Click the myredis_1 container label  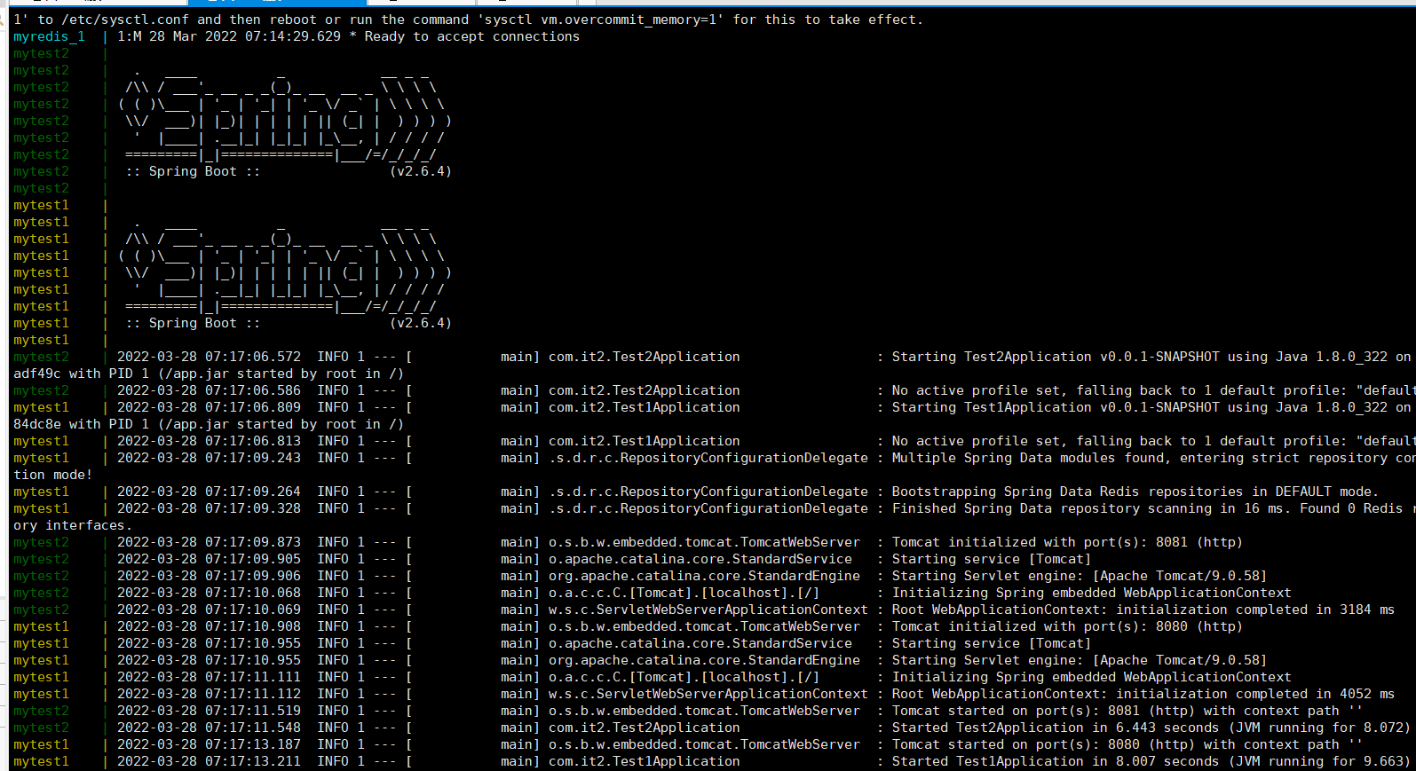(x=49, y=36)
